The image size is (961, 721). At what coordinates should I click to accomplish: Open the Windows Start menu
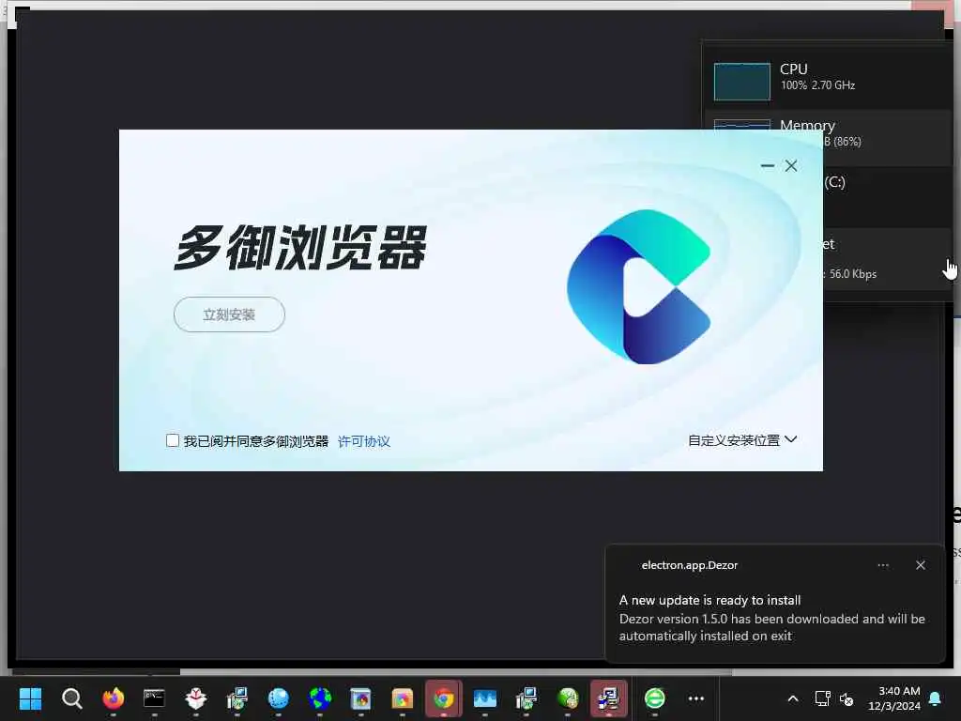30,698
